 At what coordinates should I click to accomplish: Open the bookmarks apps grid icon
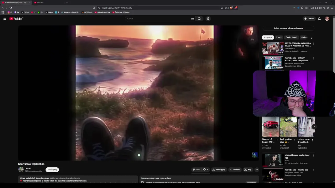(x=3, y=12)
